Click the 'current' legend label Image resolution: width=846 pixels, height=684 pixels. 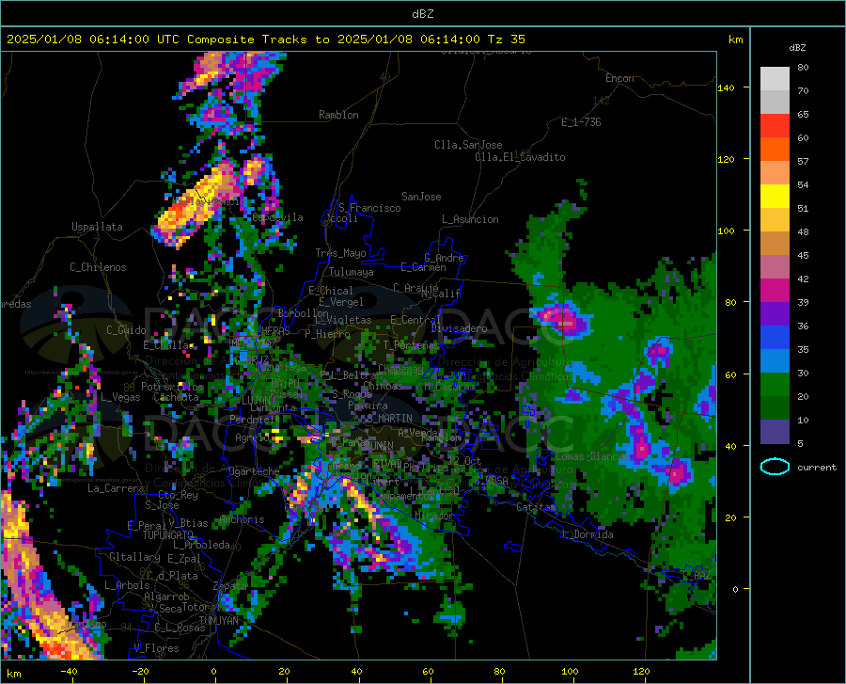click(816, 467)
